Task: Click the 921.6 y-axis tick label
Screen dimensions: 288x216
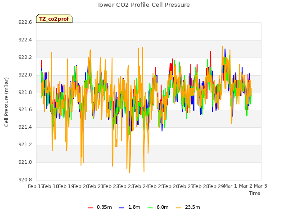Action: coord(25,110)
